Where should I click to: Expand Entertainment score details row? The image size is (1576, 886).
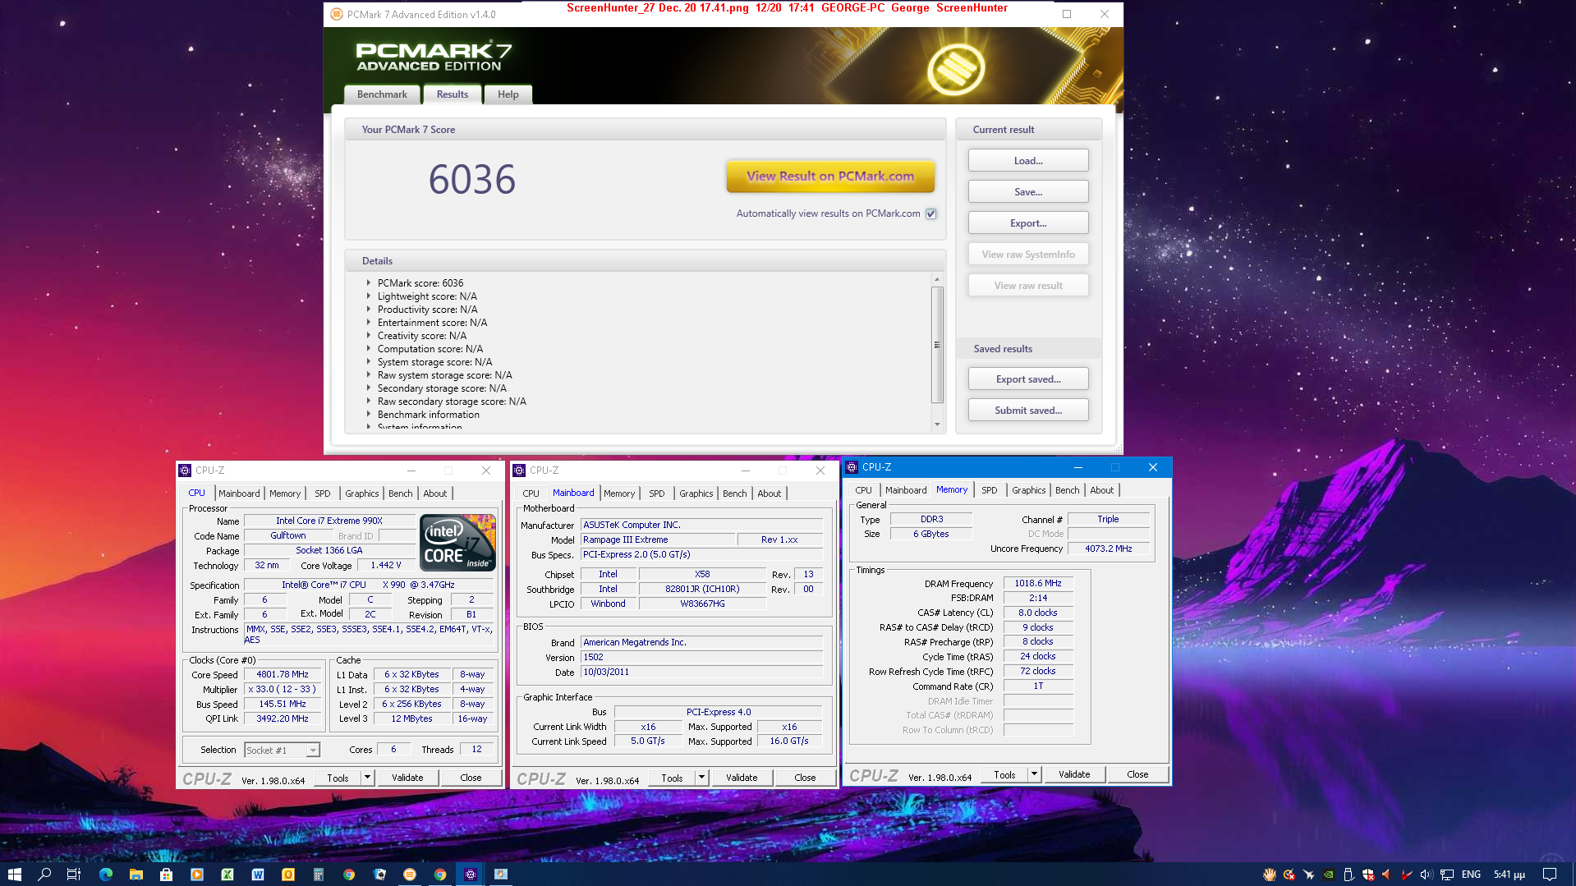coord(369,322)
